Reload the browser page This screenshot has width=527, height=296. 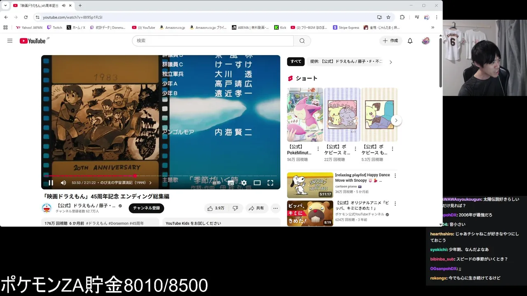coord(26,17)
